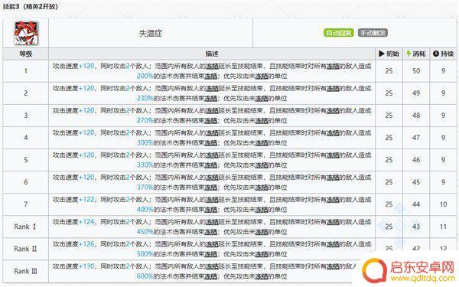The width and height of the screenshot is (459, 287).
Task: Click the +130 attack speed value
Action: tap(86, 266)
